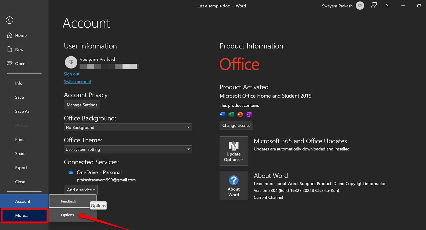This screenshot has height=230, width=426.
Task: Click the Help question mark icon
Action: pyautogui.click(x=387, y=6)
